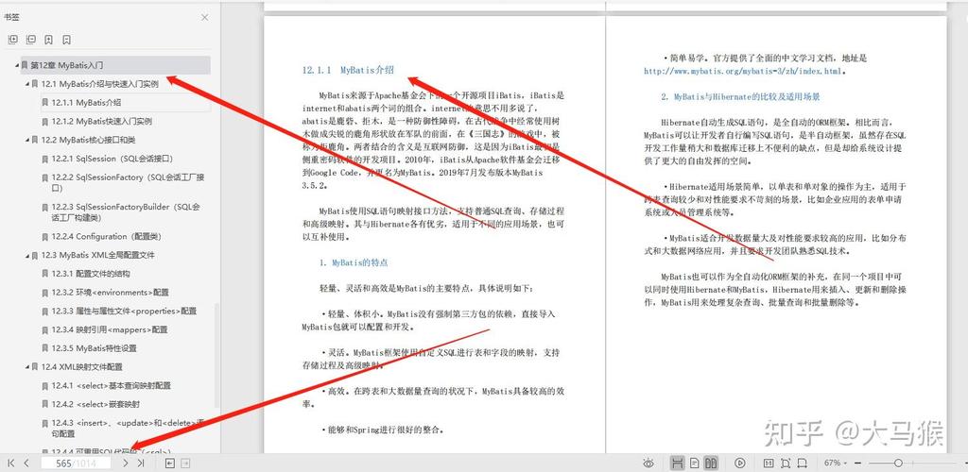Collapse 12.2 MyBatis核心接口和类 node
This screenshot has height=472, width=968.
(27, 140)
